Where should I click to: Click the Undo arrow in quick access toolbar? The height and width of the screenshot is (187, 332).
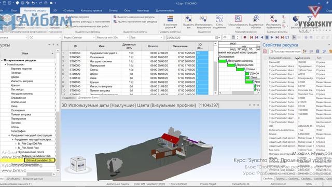tap(33, 3)
